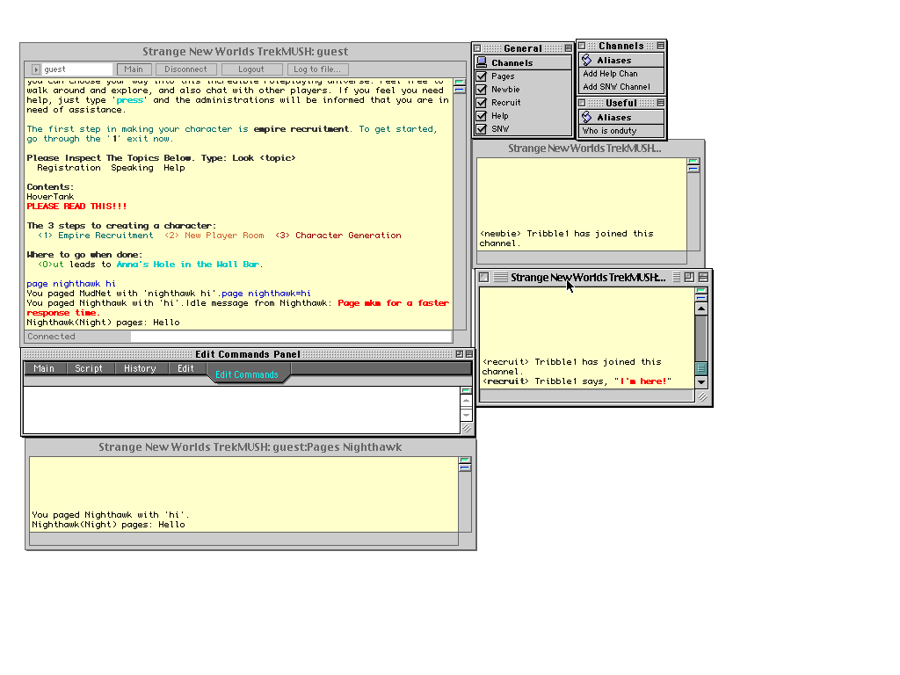Switch to the Main tab in Edit Commands Panel

coord(44,368)
